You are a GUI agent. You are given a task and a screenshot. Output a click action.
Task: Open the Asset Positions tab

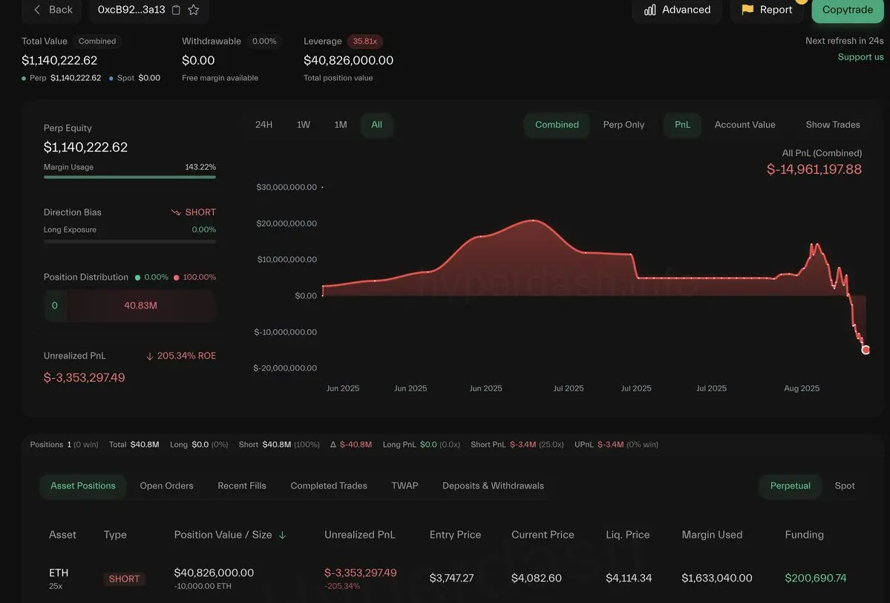[83, 486]
